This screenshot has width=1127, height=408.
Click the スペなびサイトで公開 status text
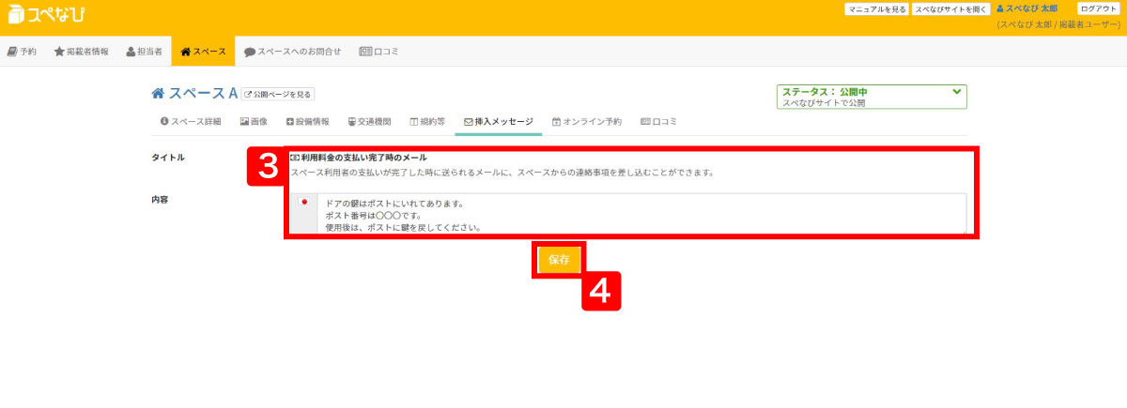pyautogui.click(x=824, y=103)
